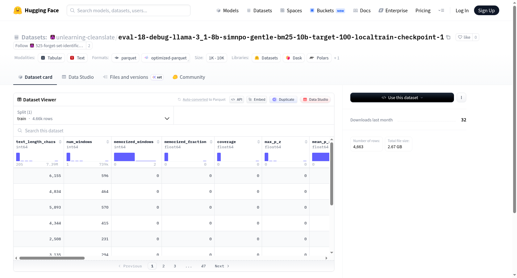Click the unlearning-cleanslate organization avatar
Screen dimensions: 517x278
point(53,37)
